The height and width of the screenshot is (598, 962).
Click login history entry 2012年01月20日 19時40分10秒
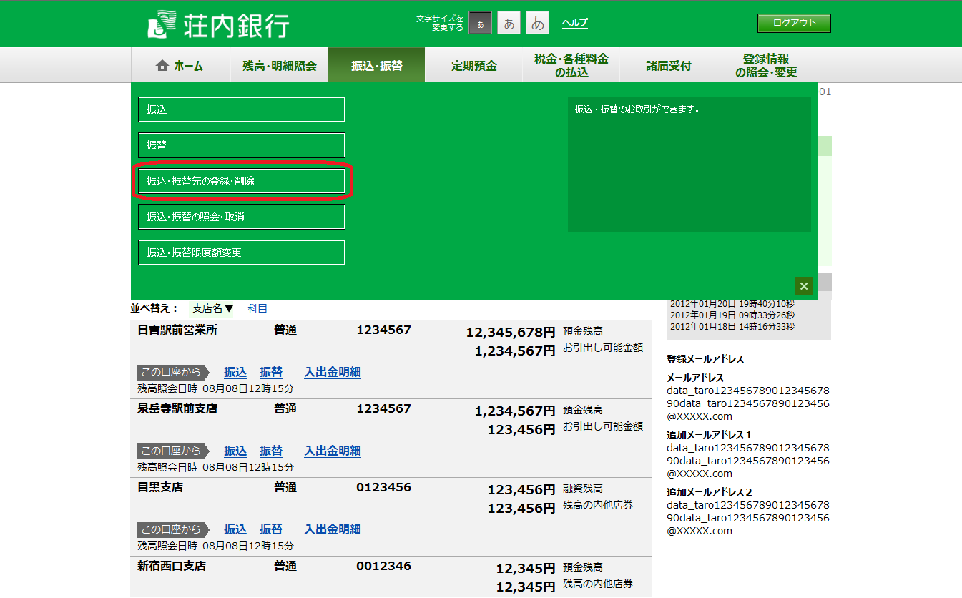click(732, 304)
